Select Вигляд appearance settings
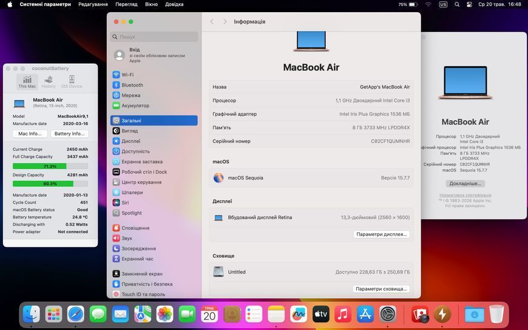 pyautogui.click(x=154, y=130)
